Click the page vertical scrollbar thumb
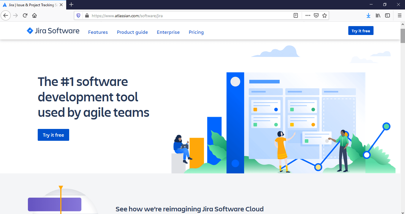Image resolution: width=405 pixels, height=214 pixels. (x=403, y=36)
